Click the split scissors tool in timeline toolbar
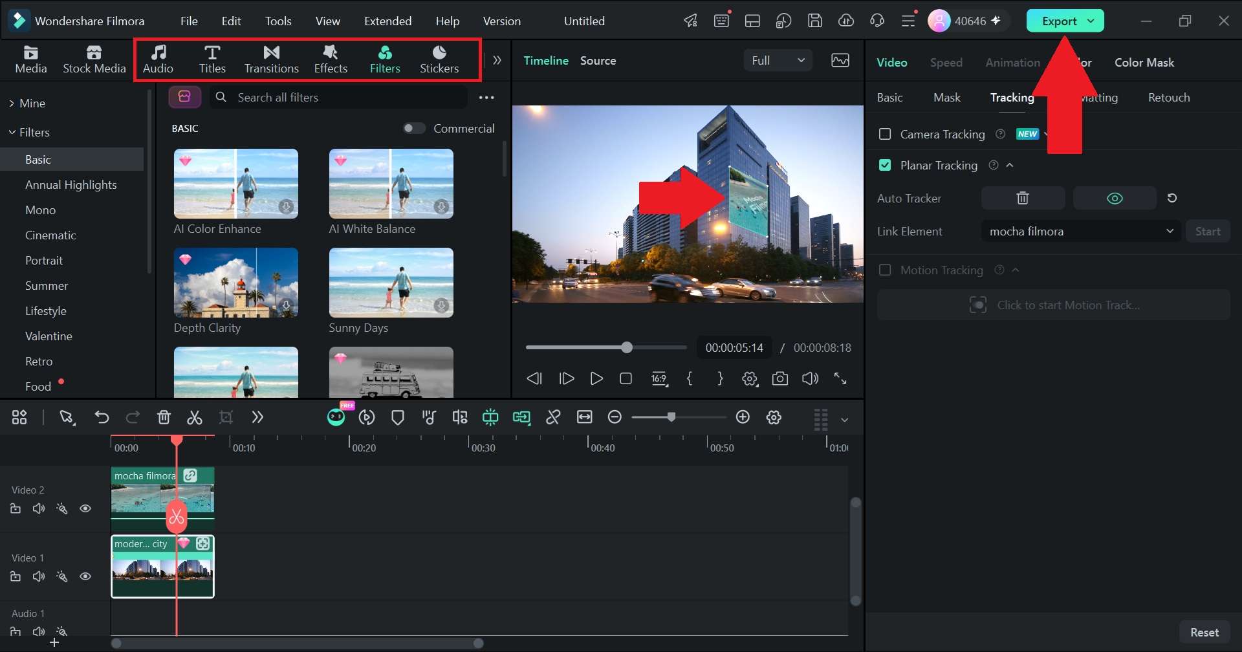The width and height of the screenshot is (1242, 652). [195, 418]
